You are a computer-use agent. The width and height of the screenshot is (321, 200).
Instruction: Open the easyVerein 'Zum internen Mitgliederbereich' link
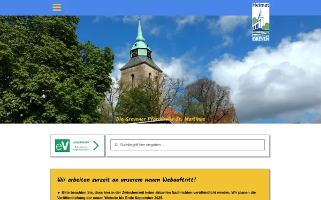81,148
